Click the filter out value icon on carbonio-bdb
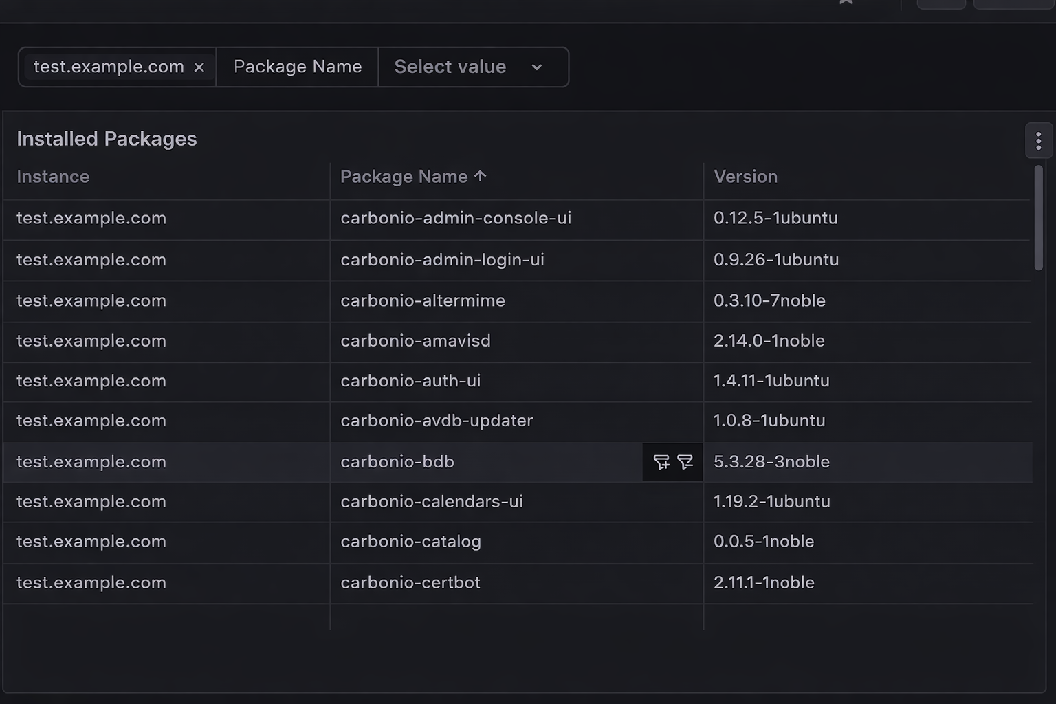 685,462
